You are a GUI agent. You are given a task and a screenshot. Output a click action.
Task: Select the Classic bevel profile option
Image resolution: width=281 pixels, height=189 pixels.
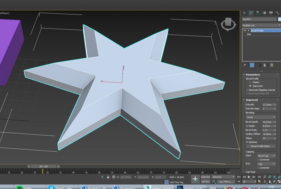250,82
